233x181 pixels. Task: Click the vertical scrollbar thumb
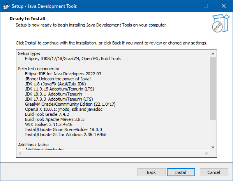pos(213,88)
